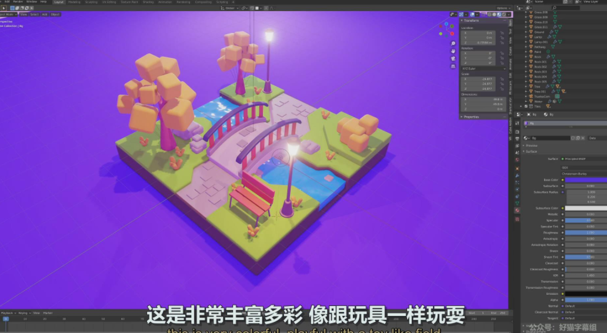607x333 pixels.
Task: Switch to the Modeling workspace tab
Action: pyautogui.click(x=74, y=2)
